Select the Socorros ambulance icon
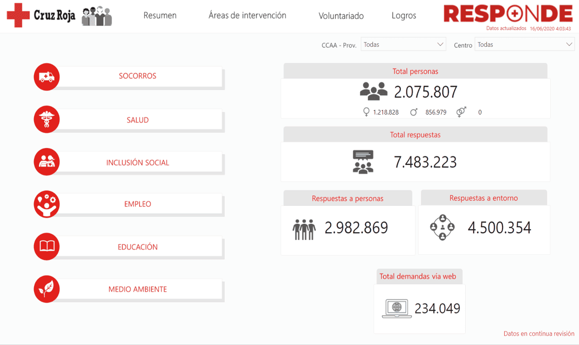579x345 pixels. (x=46, y=77)
